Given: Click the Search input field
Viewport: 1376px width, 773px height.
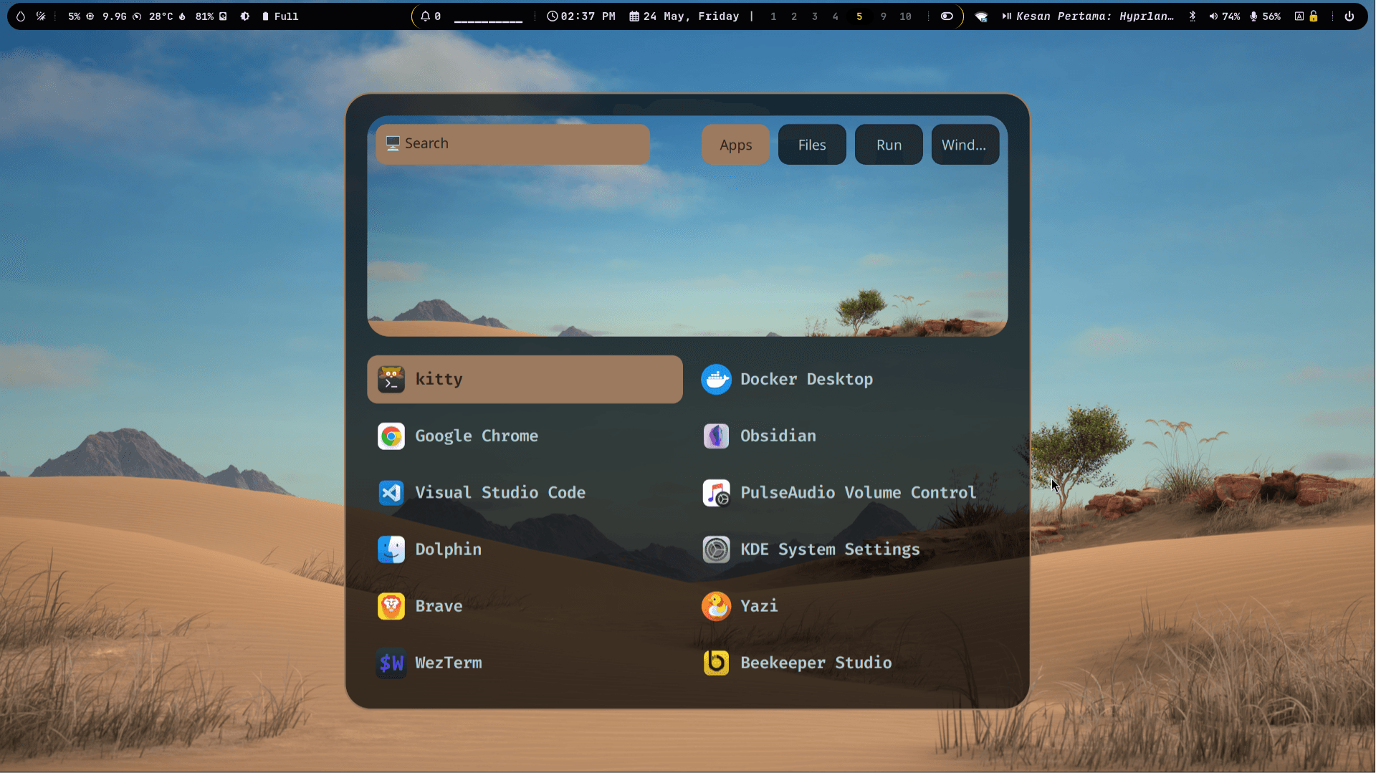Looking at the screenshot, I should click(x=512, y=144).
